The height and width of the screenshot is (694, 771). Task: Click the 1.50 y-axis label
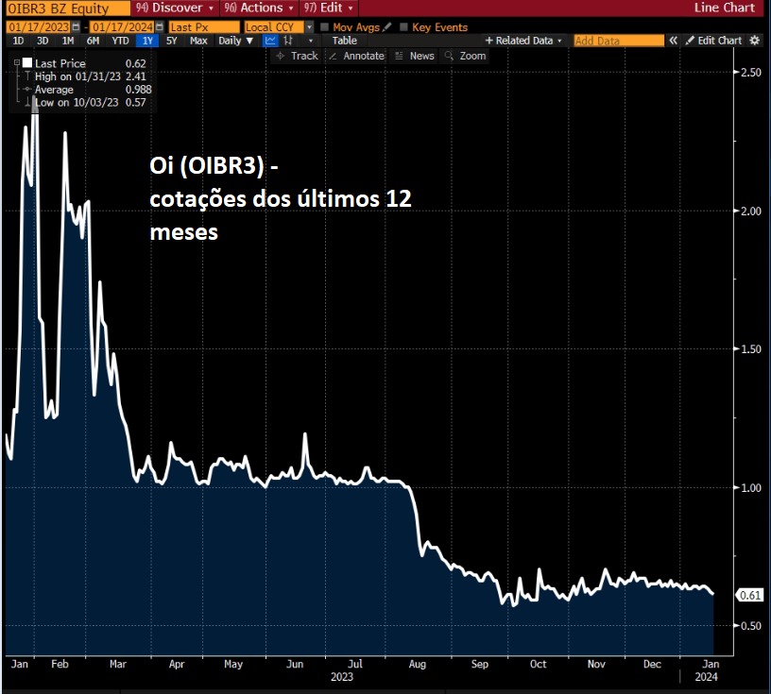tap(751, 349)
